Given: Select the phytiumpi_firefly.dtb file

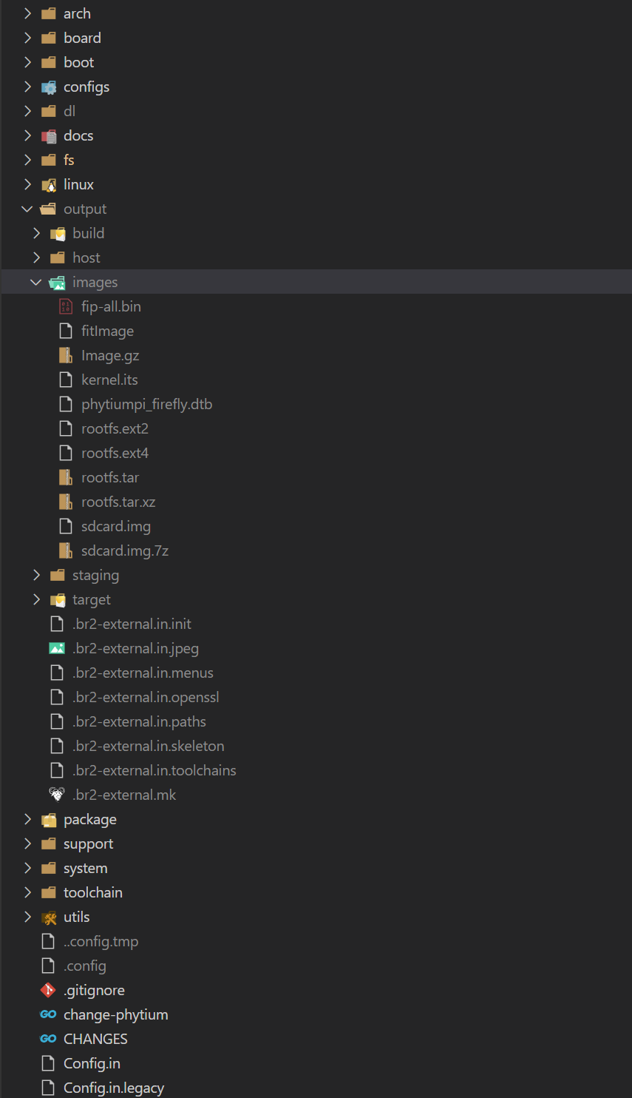Looking at the screenshot, I should point(146,404).
